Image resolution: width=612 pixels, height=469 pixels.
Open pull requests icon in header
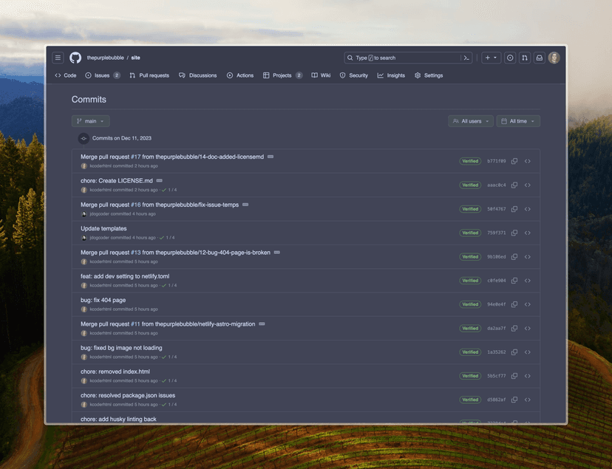[x=525, y=58]
